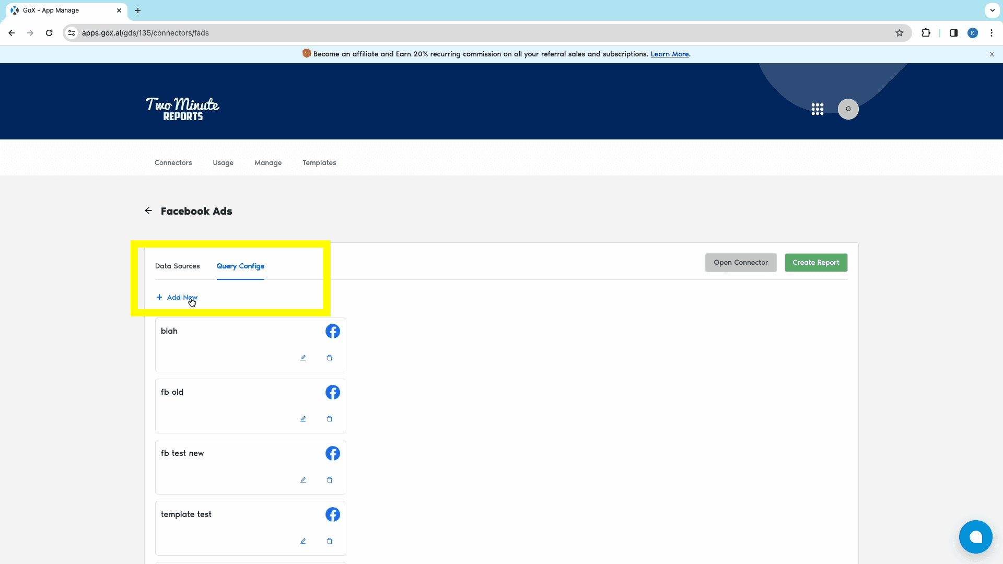Screen dimensions: 1003x564
Task: Bookmark this page with the star
Action: click(x=900, y=33)
